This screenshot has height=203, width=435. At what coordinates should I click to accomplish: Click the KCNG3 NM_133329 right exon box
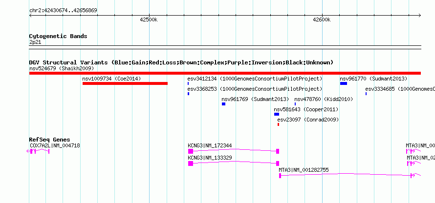(x=278, y=163)
